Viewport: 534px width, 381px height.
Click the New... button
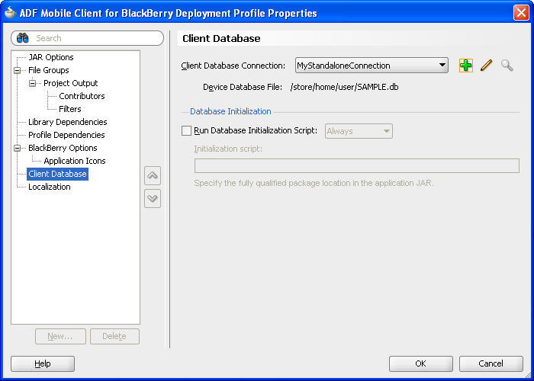tap(60, 336)
